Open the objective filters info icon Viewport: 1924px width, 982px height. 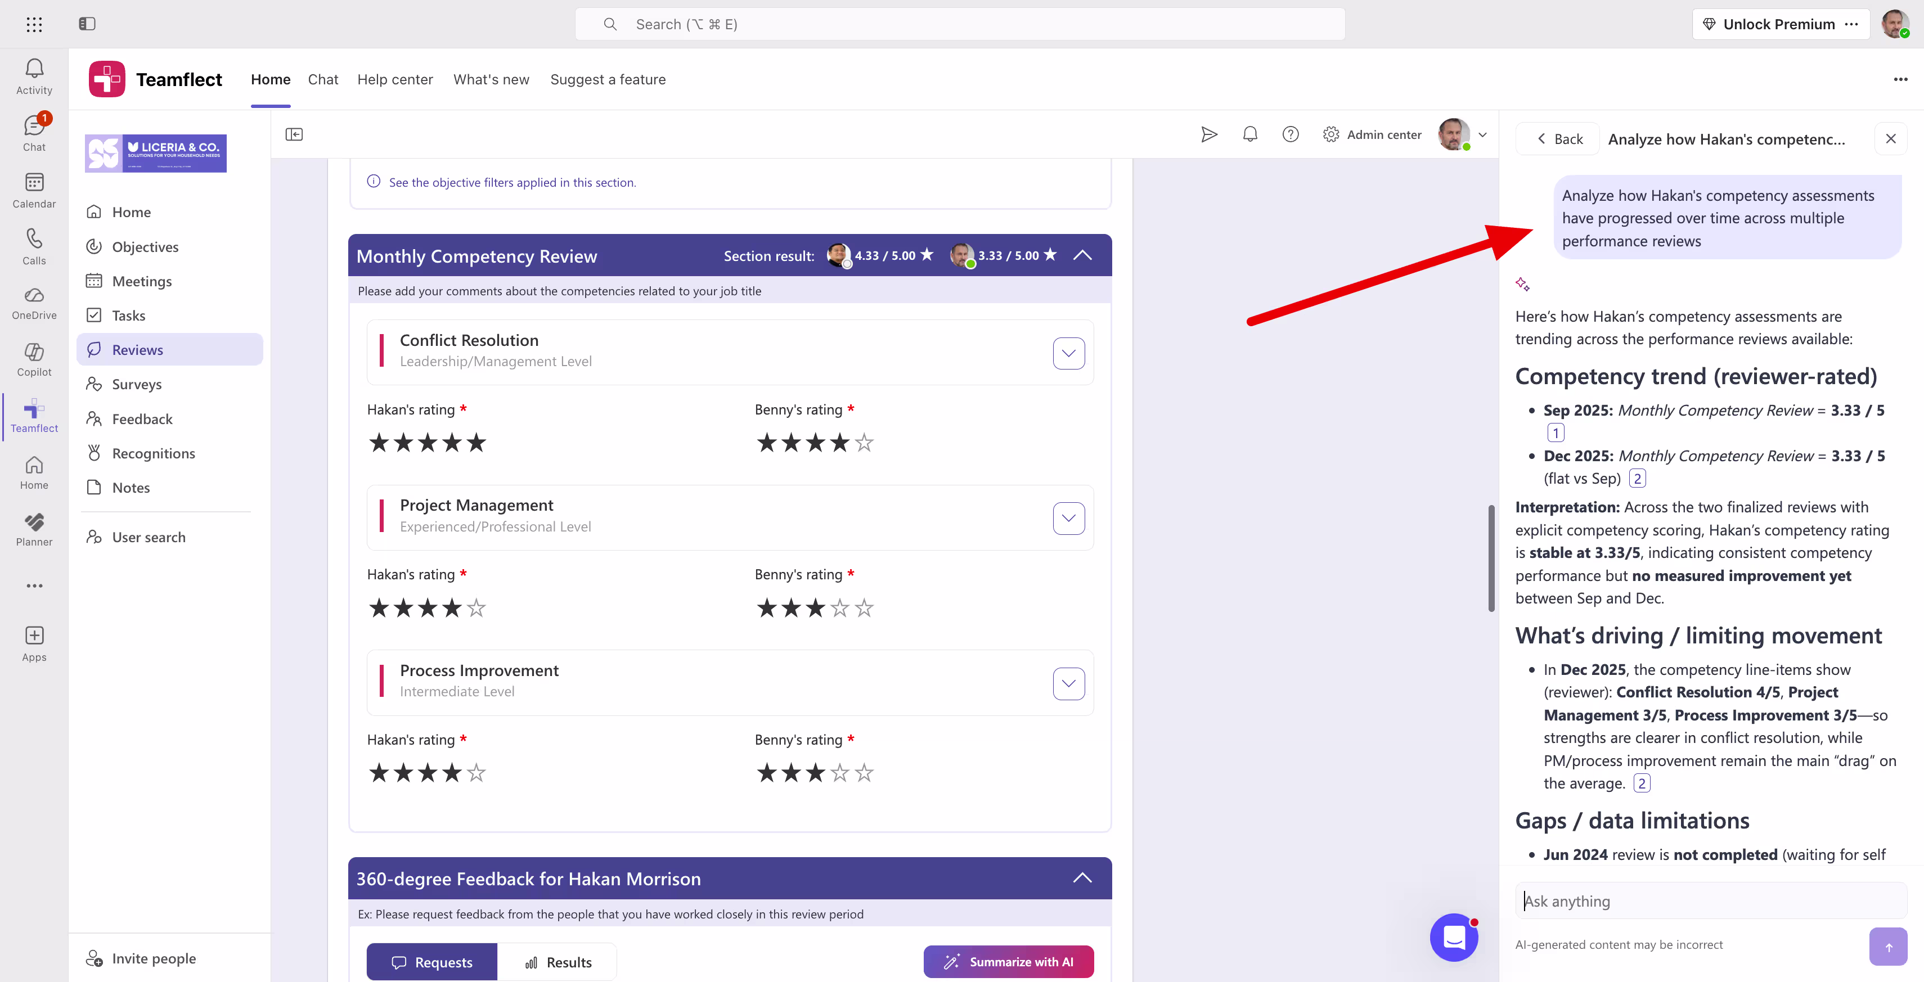tap(374, 182)
